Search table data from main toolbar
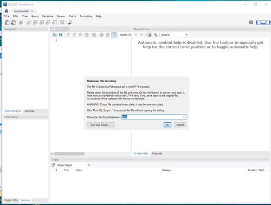The height and width of the screenshot is (205, 271). (62, 22)
